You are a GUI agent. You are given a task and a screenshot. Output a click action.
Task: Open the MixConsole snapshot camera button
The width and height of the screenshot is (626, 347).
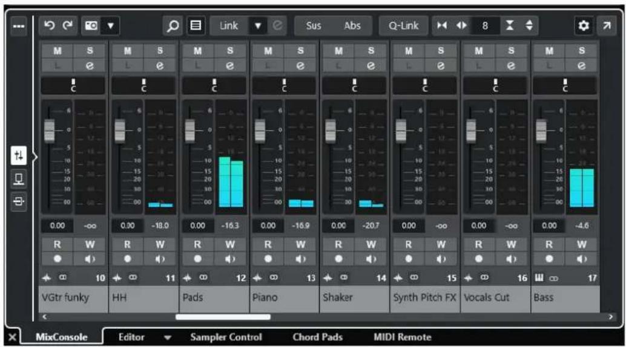click(x=91, y=26)
